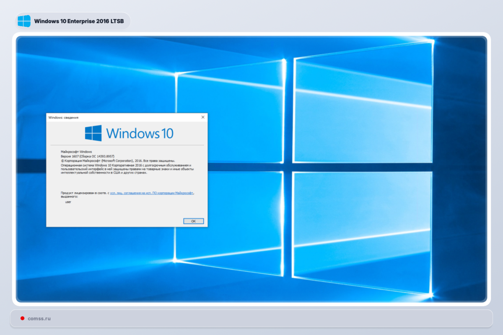This screenshot has height=335, width=503.
Task: Close the Windows: сведения dialog
Action: (202, 117)
